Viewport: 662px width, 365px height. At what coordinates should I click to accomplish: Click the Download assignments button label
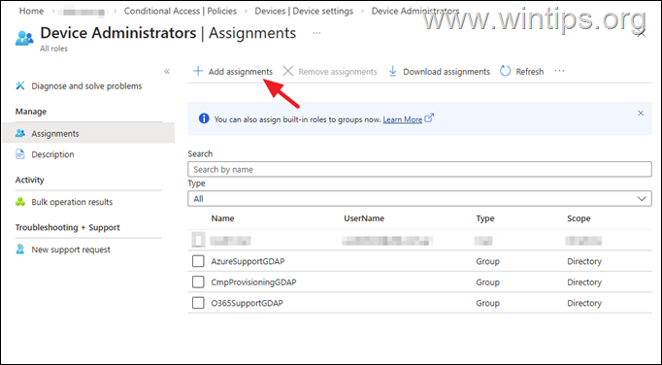click(447, 72)
